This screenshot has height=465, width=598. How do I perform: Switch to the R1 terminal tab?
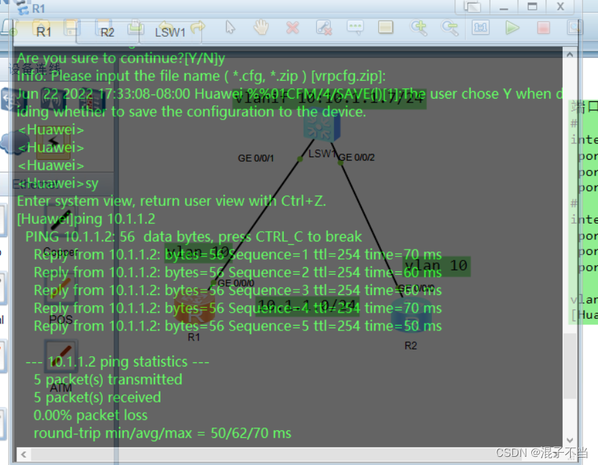[44, 32]
